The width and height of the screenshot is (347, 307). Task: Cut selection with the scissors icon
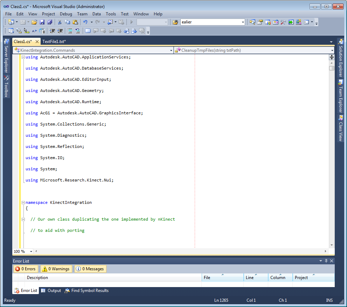tap(60, 22)
